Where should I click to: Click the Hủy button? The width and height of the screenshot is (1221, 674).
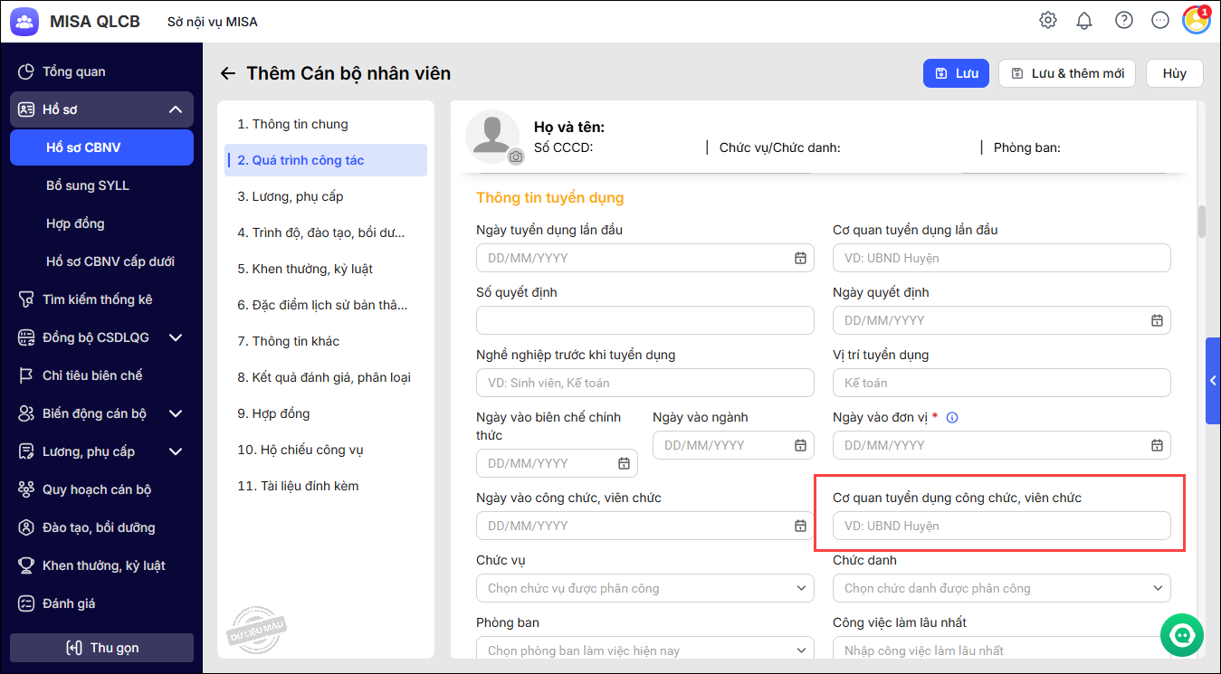1174,73
